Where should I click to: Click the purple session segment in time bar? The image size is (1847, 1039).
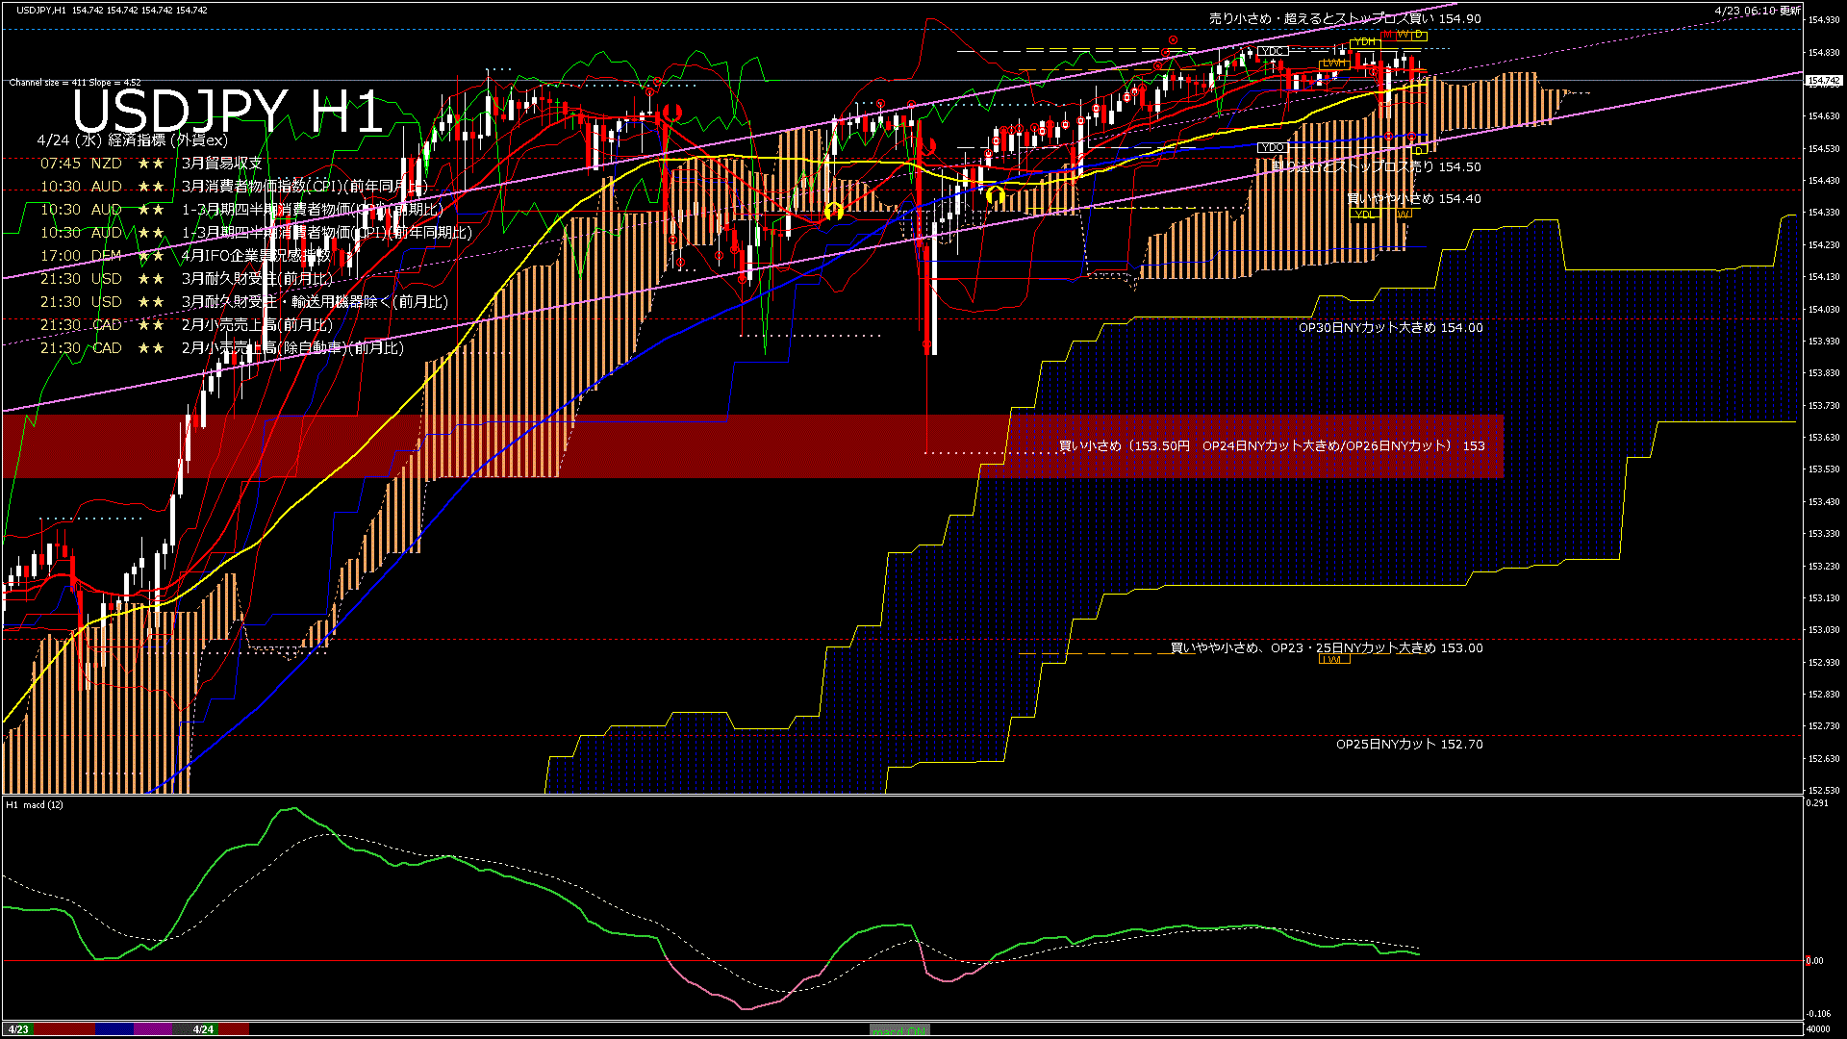click(x=153, y=1029)
